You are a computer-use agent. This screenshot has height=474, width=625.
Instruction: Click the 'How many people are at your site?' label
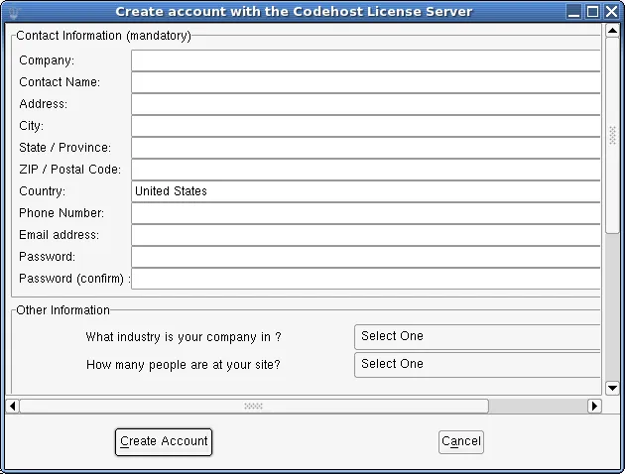pos(184,365)
